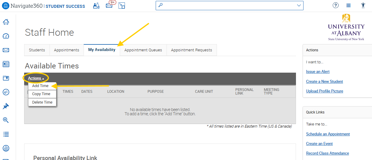Switch to the Appointment Queues tab
The image size is (372, 160).
tap(143, 50)
